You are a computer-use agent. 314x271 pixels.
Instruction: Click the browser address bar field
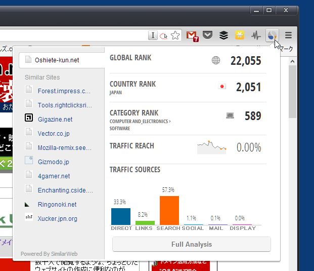[91, 35]
